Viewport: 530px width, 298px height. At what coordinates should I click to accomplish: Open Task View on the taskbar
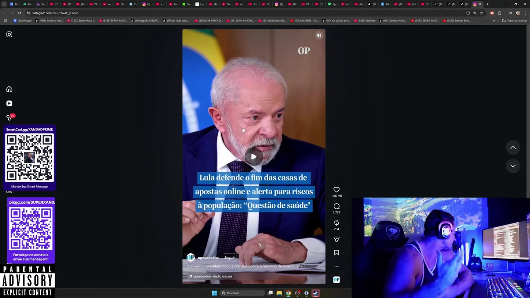[x=270, y=293]
